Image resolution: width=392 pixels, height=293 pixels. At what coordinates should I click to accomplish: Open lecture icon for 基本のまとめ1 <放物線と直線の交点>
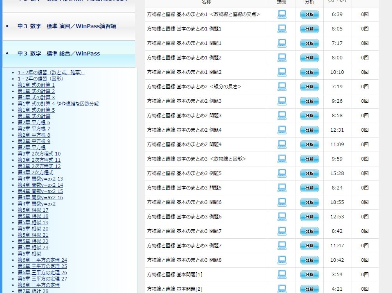282,14
